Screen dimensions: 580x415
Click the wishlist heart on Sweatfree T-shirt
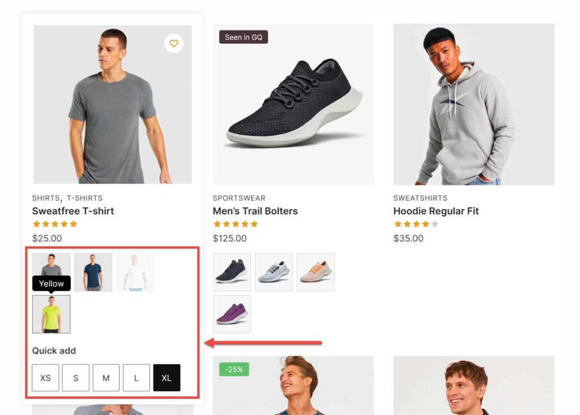click(174, 44)
